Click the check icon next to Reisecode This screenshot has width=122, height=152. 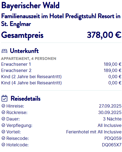(x=4, y=138)
